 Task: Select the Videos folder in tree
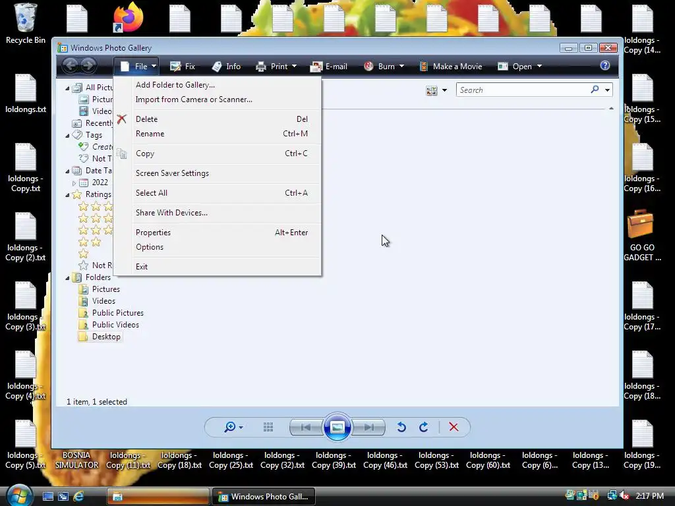click(x=97, y=300)
